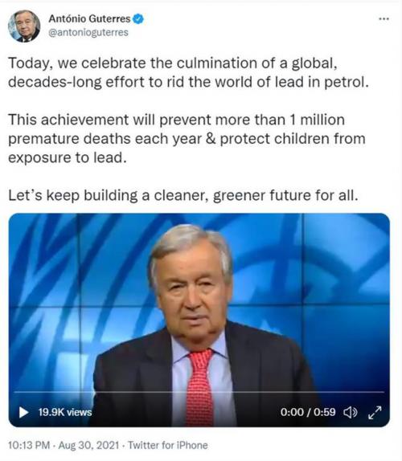Expand the video to fullscreen
Viewport: 402px width, 461px height.
coord(375,413)
